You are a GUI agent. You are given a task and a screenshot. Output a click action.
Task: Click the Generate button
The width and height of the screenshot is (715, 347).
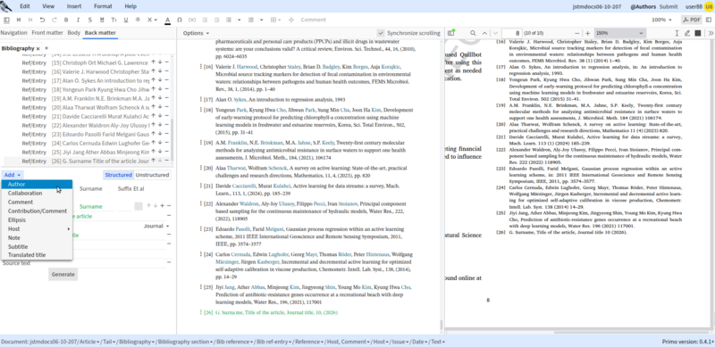tap(63, 274)
